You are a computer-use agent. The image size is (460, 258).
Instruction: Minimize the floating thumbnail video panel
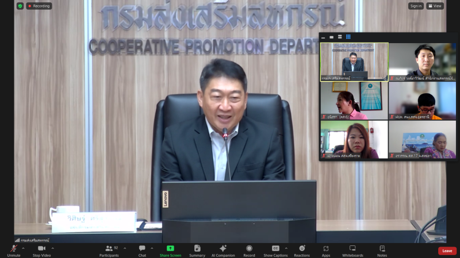pyautogui.click(x=323, y=37)
